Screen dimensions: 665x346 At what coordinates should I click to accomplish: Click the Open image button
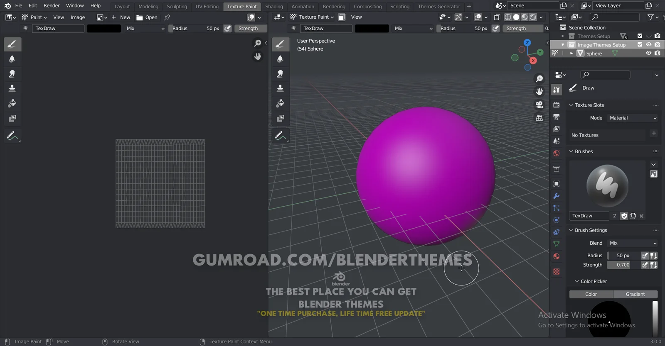pos(147,17)
